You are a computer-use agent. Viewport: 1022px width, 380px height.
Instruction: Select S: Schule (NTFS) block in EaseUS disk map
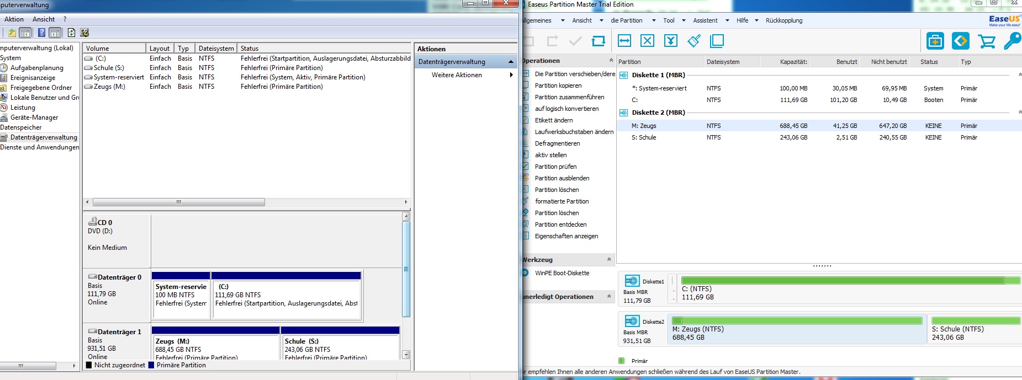[975, 329]
